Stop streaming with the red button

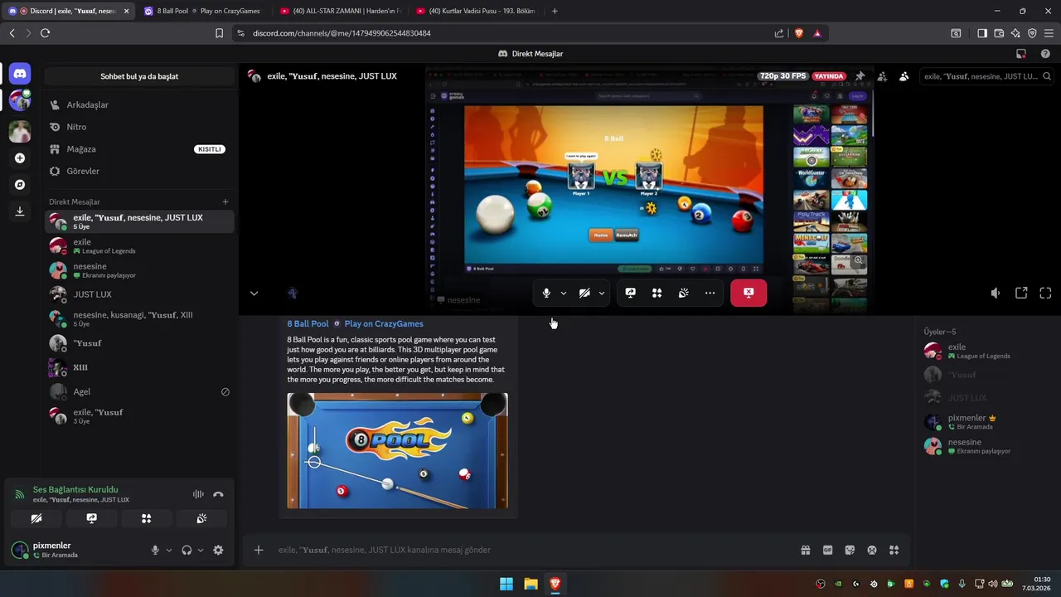(749, 293)
